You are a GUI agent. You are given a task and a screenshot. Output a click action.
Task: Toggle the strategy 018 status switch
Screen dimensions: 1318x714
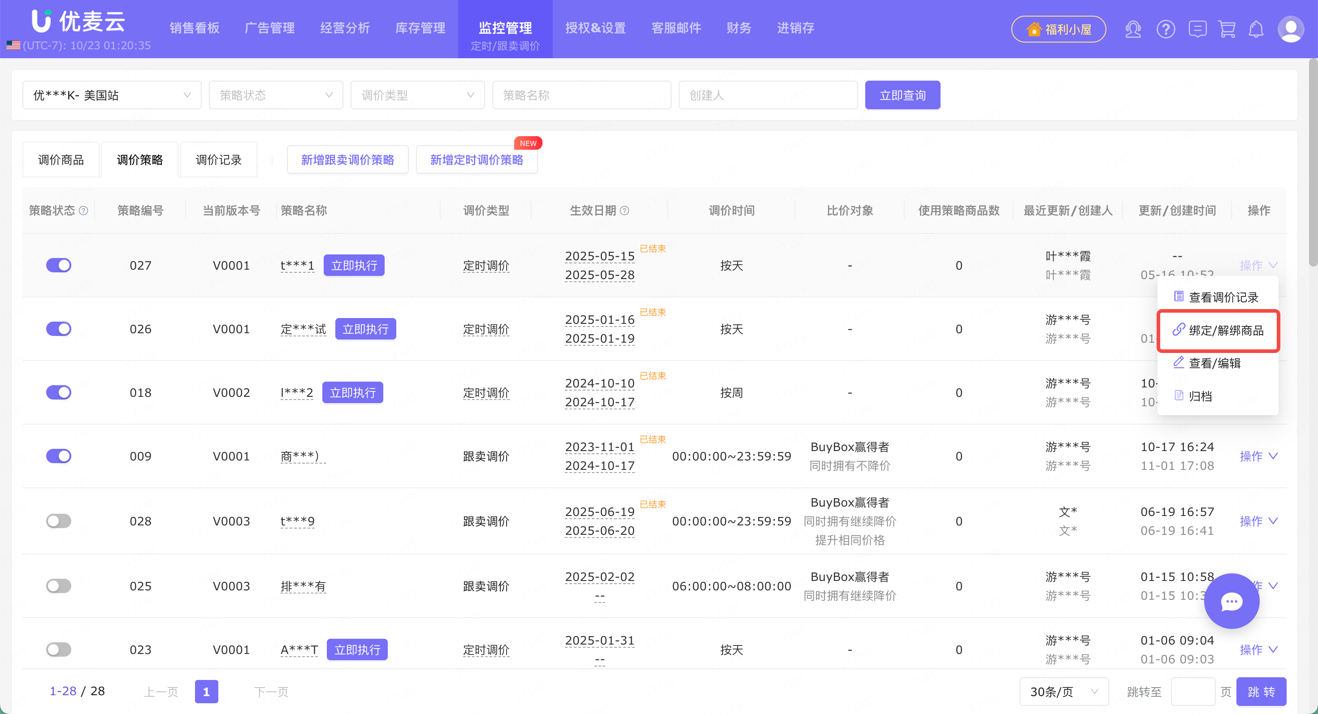click(x=59, y=392)
